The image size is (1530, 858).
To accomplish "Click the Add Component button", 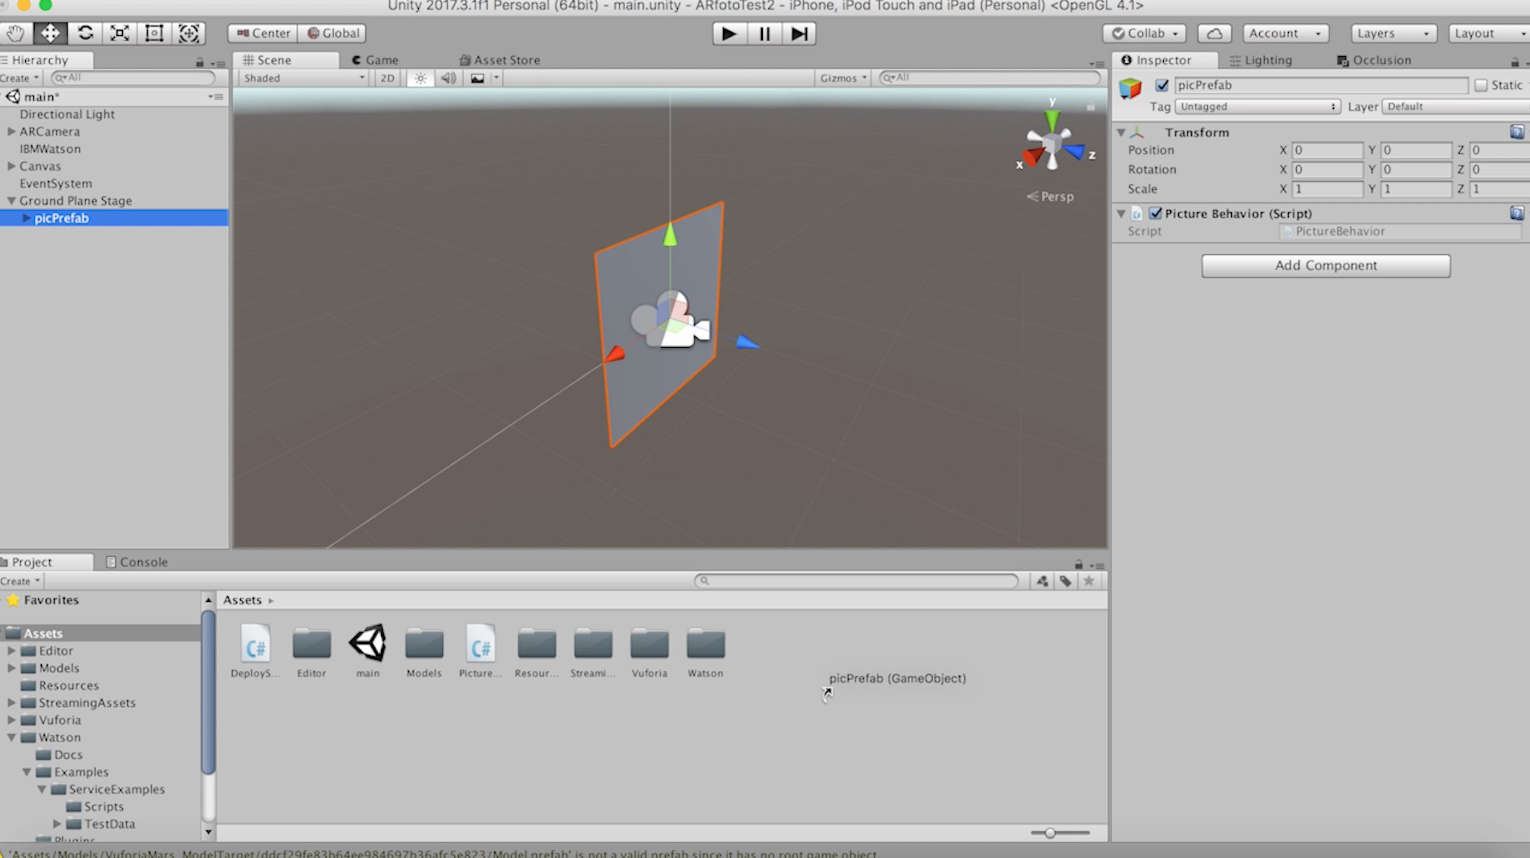I will [1325, 265].
